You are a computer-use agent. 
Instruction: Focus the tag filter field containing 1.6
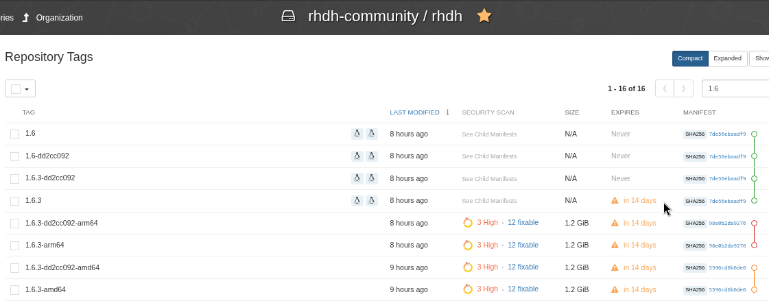pos(735,88)
